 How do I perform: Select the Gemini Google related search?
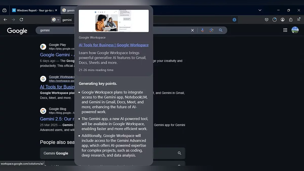pos(56,153)
